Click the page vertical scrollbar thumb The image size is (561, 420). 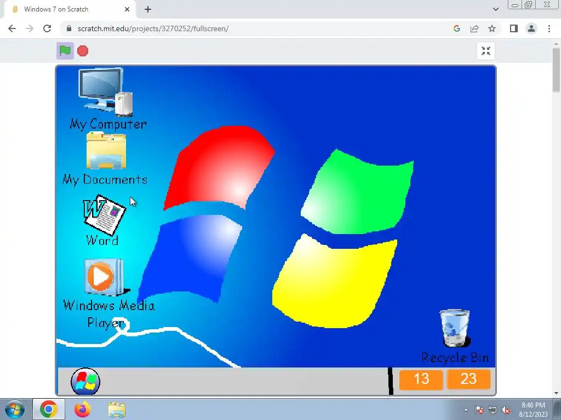click(x=557, y=69)
